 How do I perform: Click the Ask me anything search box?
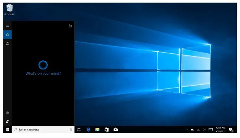(x=43, y=130)
